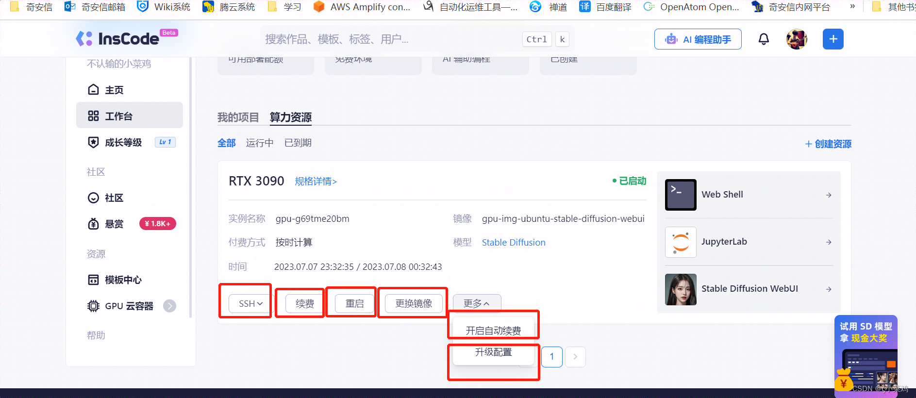The width and height of the screenshot is (916, 398).
Task: Open GPU 云容器 in the sidebar
Action: pyautogui.click(x=130, y=306)
